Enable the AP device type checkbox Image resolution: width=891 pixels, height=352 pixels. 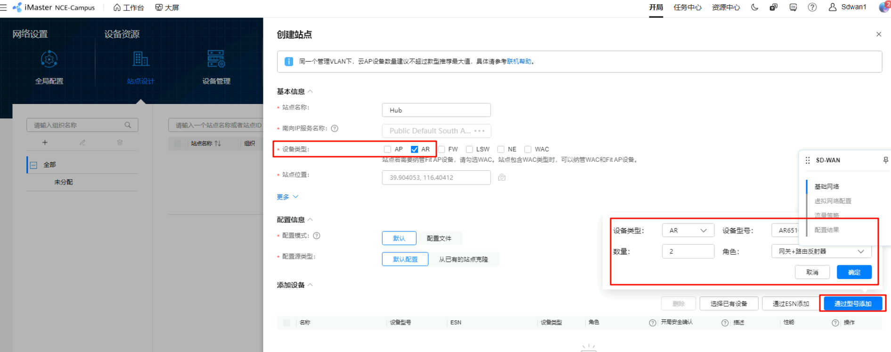(x=387, y=149)
